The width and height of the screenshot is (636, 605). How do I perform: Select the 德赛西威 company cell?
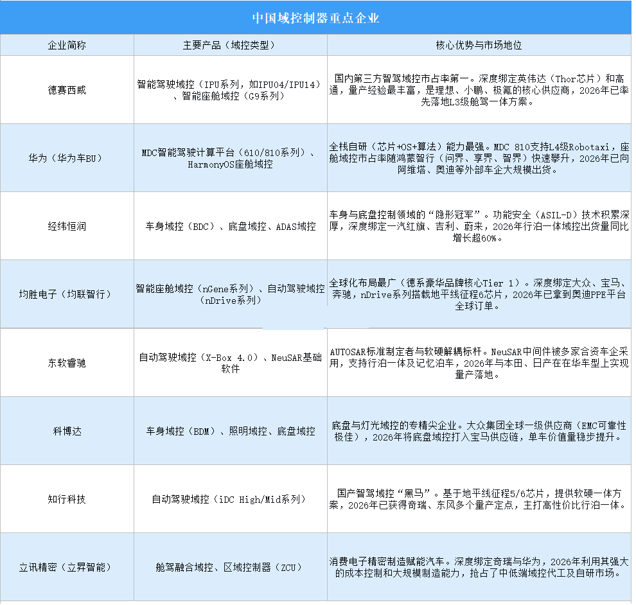(67, 90)
